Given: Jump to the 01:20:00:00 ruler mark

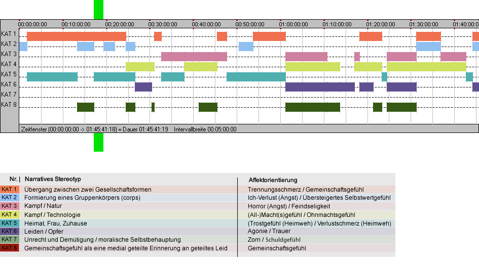Looking at the screenshot, I should coord(381,24).
